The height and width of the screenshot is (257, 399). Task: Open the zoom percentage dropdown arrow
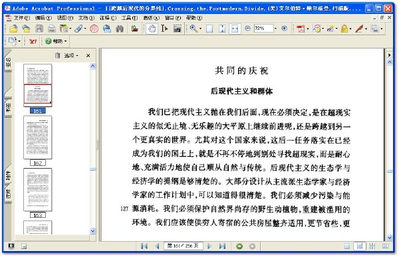(275, 29)
